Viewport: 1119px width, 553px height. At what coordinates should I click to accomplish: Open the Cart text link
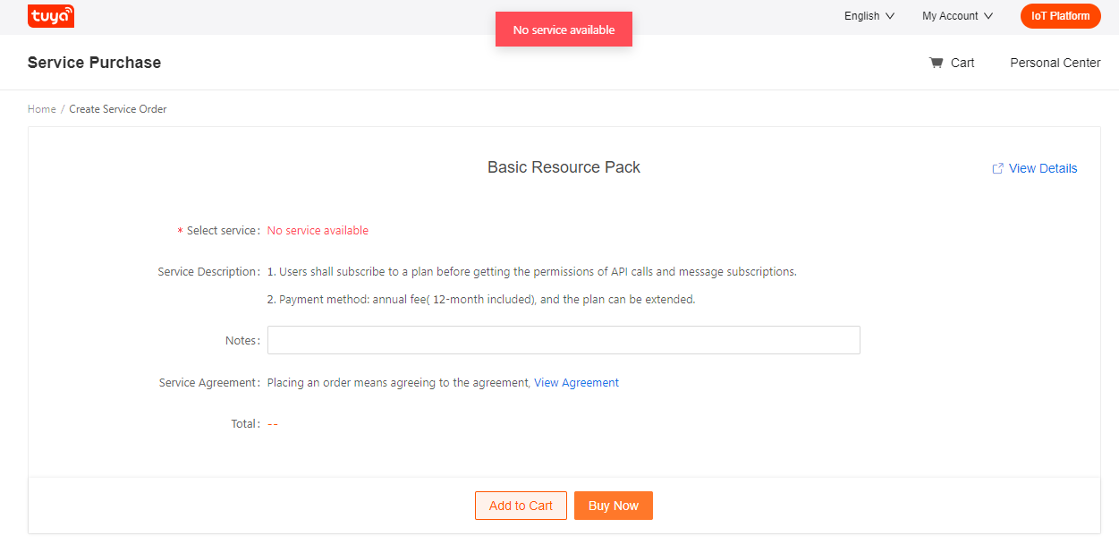962,63
